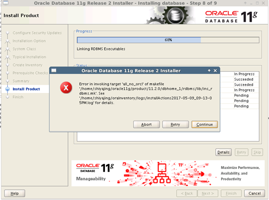Viewport: 269px width, 200px height.
Task: Click the error message text in dialog
Action: (x=146, y=93)
